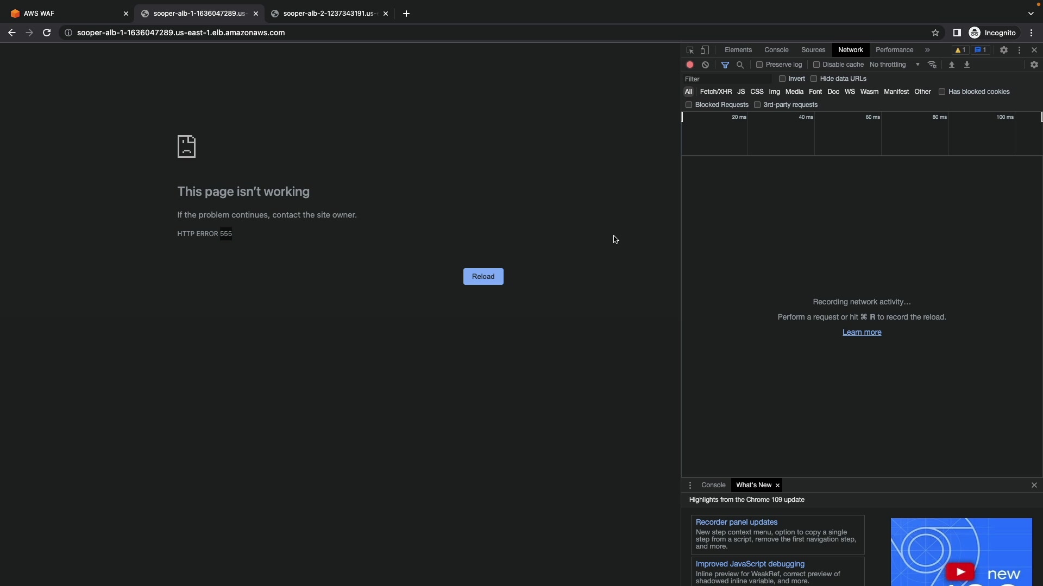1043x586 pixels.
Task: Stop recording the network log
Action: click(x=690, y=65)
